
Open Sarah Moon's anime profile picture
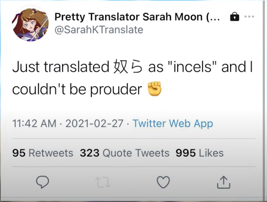[30, 25]
